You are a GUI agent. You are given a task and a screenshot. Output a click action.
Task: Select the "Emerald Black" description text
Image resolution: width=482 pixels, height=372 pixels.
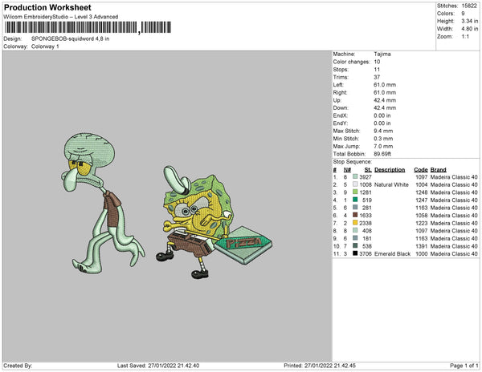[x=392, y=253]
